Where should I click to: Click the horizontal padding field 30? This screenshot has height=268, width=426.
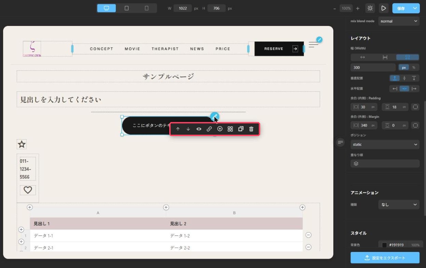364,107
